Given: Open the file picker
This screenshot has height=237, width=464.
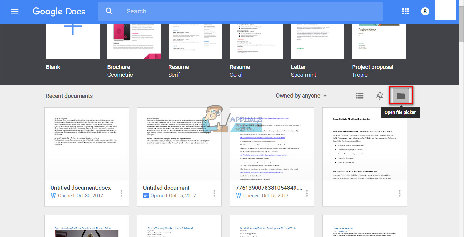Looking at the screenshot, I should point(400,95).
